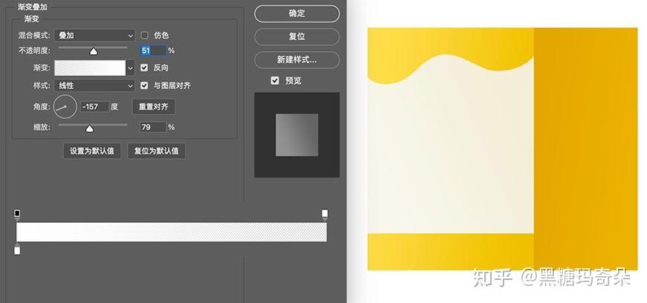Viewport: 647px width, 303px height.
Task: Enable the 仿色 checkbox
Action: (x=144, y=36)
